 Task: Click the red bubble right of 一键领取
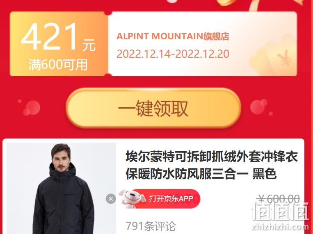point(259,107)
